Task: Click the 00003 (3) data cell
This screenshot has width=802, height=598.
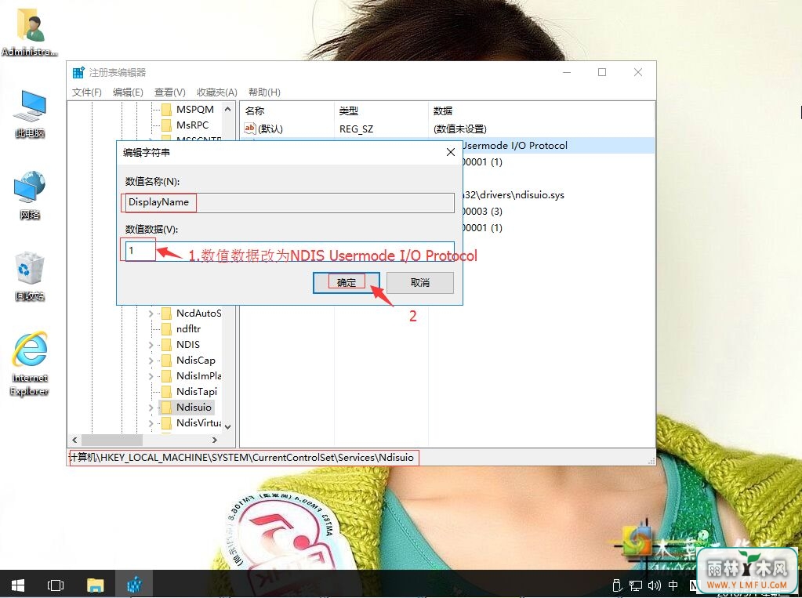Action: [x=482, y=212]
